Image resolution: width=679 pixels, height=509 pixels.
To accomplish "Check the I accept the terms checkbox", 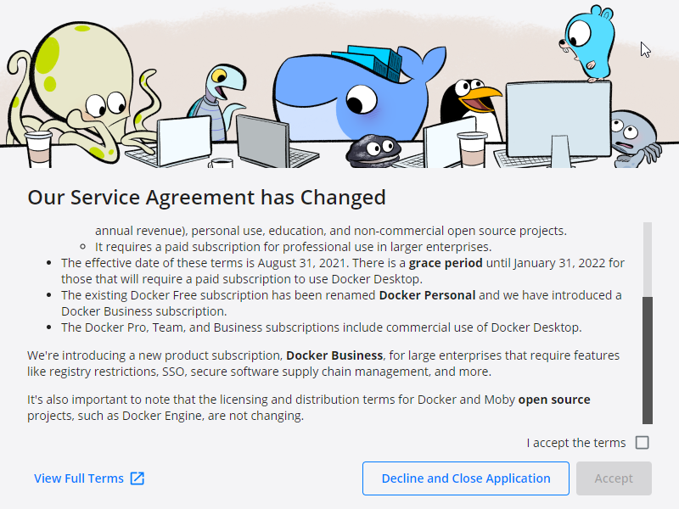I will coord(642,442).
